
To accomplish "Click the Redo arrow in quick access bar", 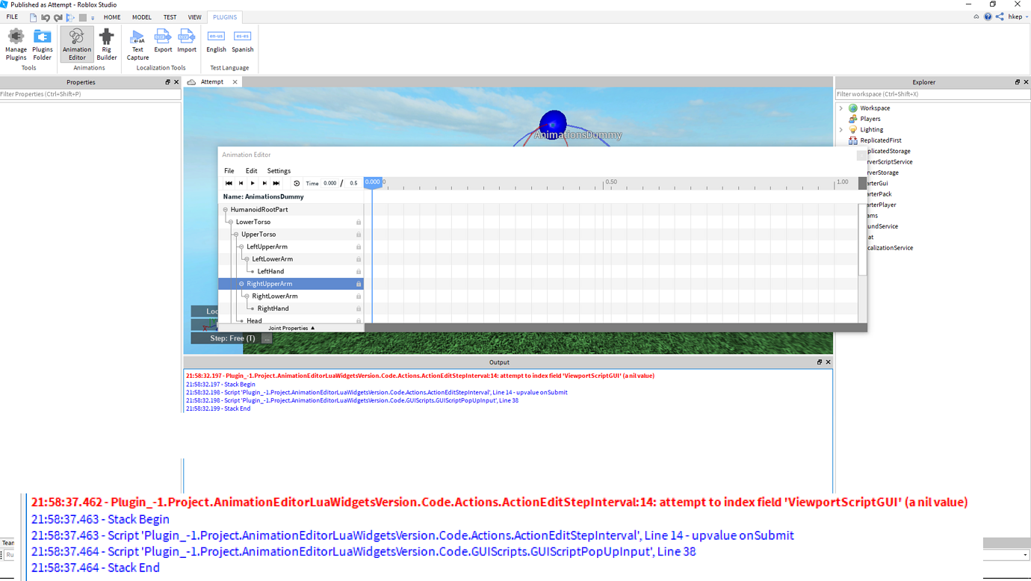I will pyautogui.click(x=58, y=17).
